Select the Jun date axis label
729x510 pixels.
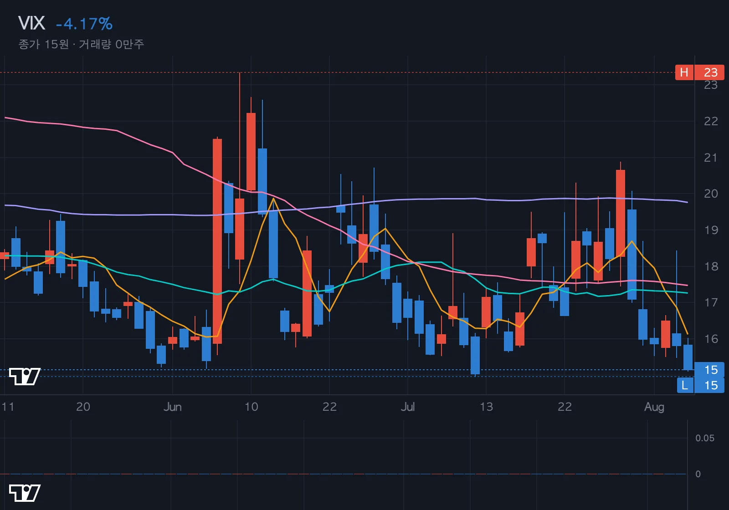pyautogui.click(x=173, y=407)
